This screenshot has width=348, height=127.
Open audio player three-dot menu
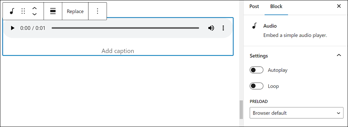(223, 28)
